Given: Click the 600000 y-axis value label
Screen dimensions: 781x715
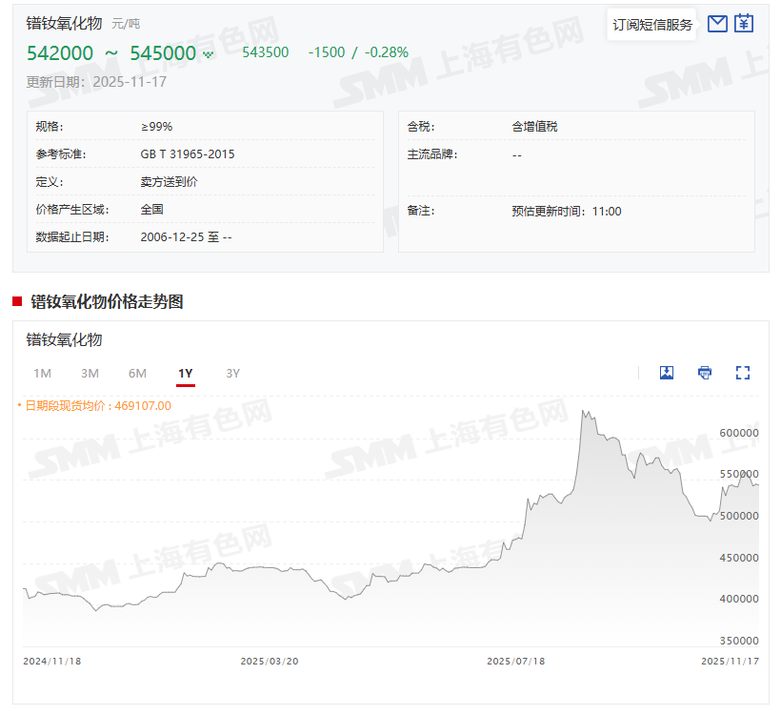Looking at the screenshot, I should click(739, 433).
